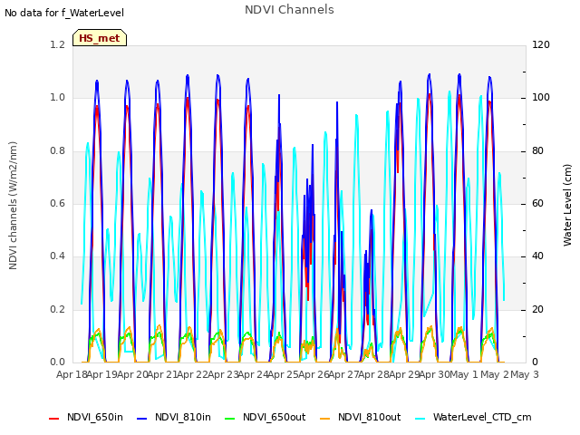Screen dimensions: 580x435
Task: Click the red NDVI_650in legend swatch
Action: click(x=54, y=419)
